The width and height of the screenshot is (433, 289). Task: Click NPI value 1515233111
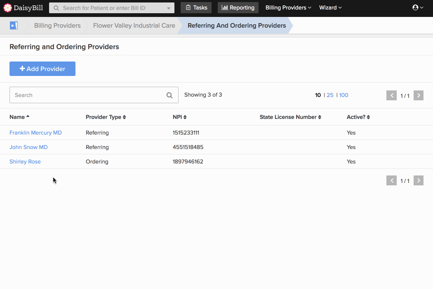[x=186, y=133]
